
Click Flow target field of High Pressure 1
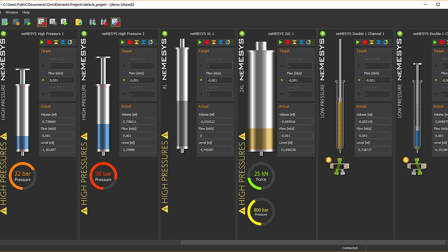point(61,80)
